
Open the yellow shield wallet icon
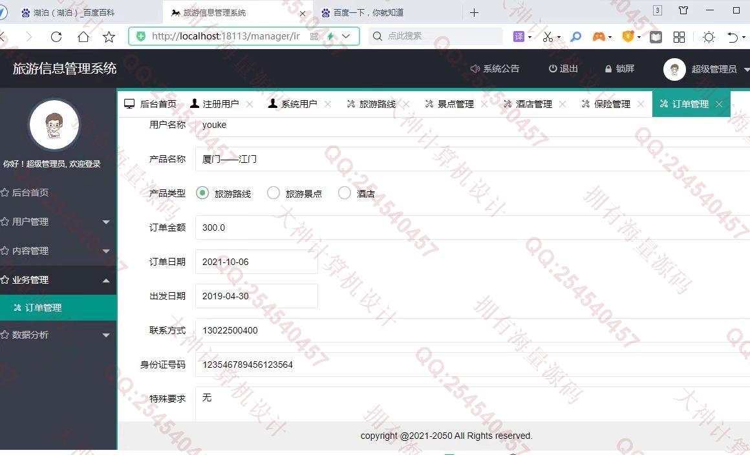tap(628, 37)
